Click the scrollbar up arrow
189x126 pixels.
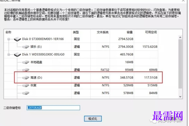180,37
